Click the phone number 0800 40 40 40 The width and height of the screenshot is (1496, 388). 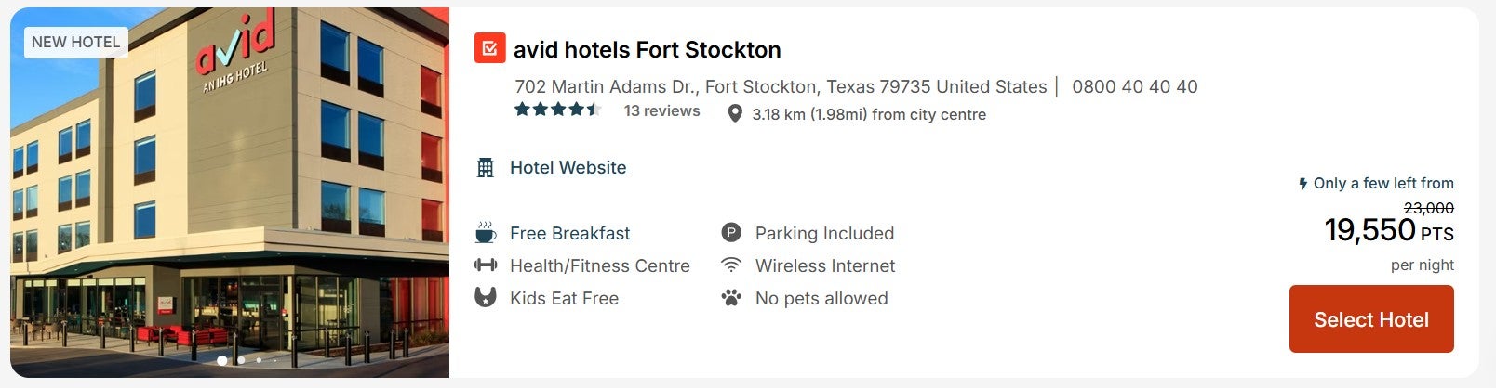click(1134, 87)
